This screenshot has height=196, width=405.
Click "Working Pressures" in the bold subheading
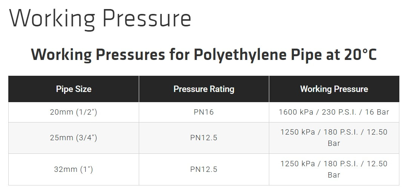click(98, 55)
